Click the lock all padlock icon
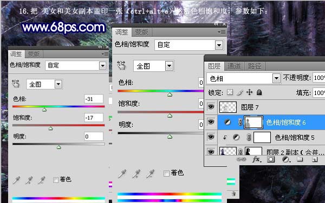The height and width of the screenshot is (203, 325). (259, 92)
